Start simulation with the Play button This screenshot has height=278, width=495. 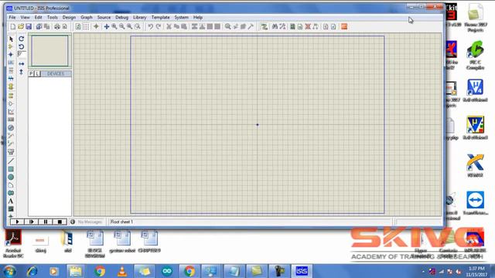pyautogui.click(x=17, y=222)
